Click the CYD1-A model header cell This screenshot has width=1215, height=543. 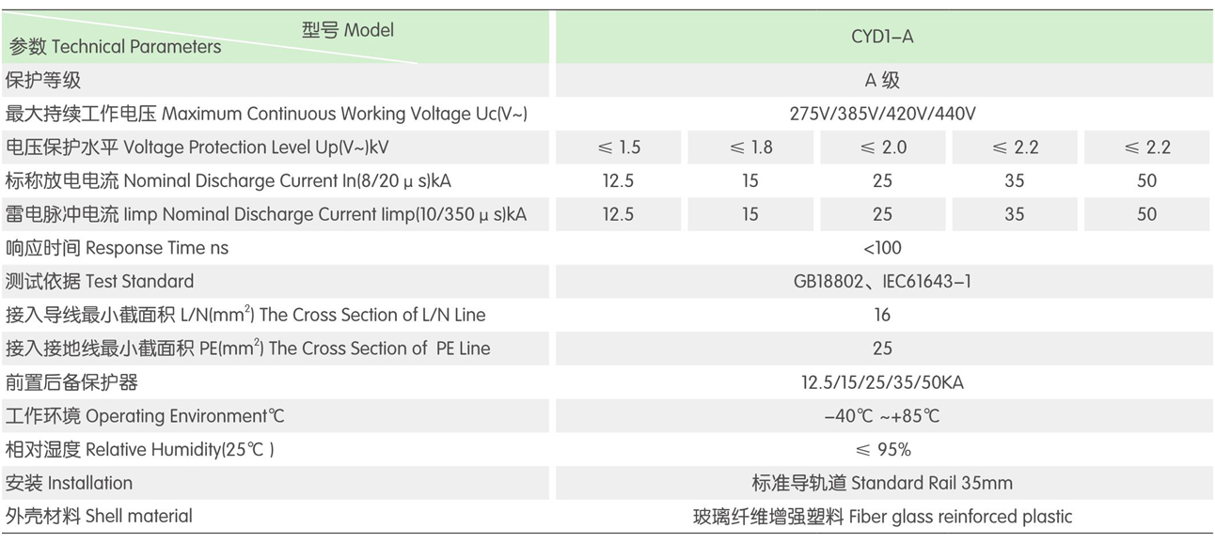(x=881, y=38)
